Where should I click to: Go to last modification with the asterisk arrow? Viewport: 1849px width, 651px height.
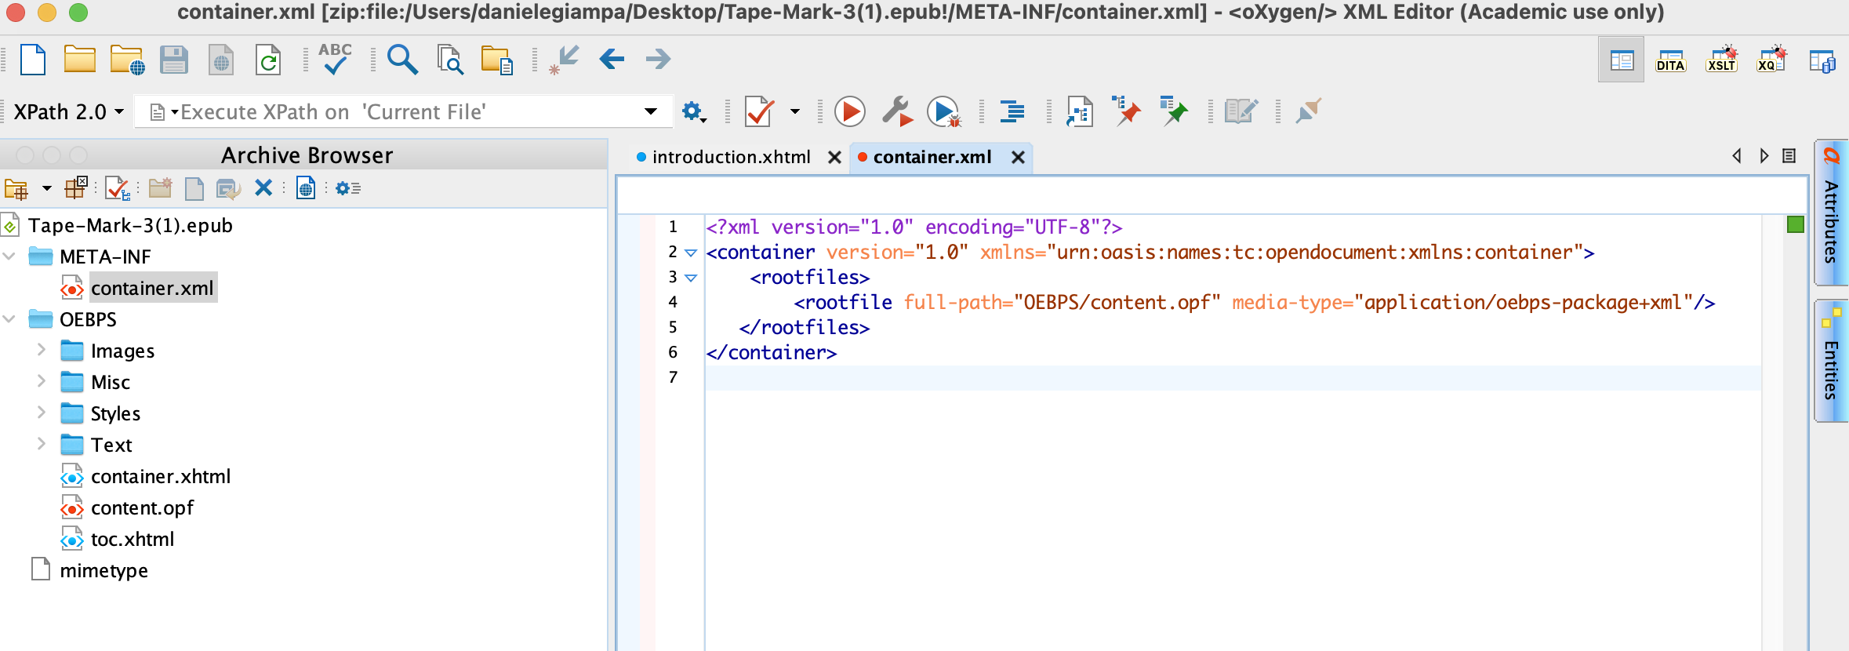pos(565,60)
